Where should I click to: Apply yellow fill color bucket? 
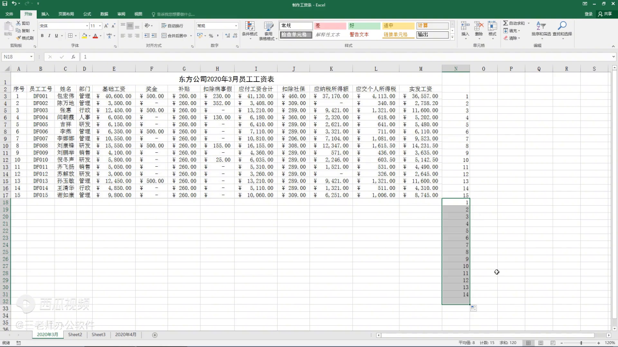tap(84, 36)
